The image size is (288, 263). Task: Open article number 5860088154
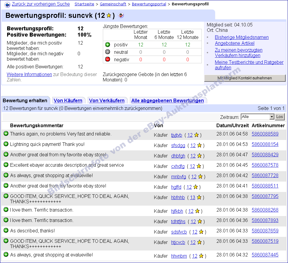(x=265, y=144)
